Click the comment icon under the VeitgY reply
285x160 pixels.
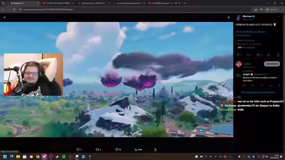point(244,85)
